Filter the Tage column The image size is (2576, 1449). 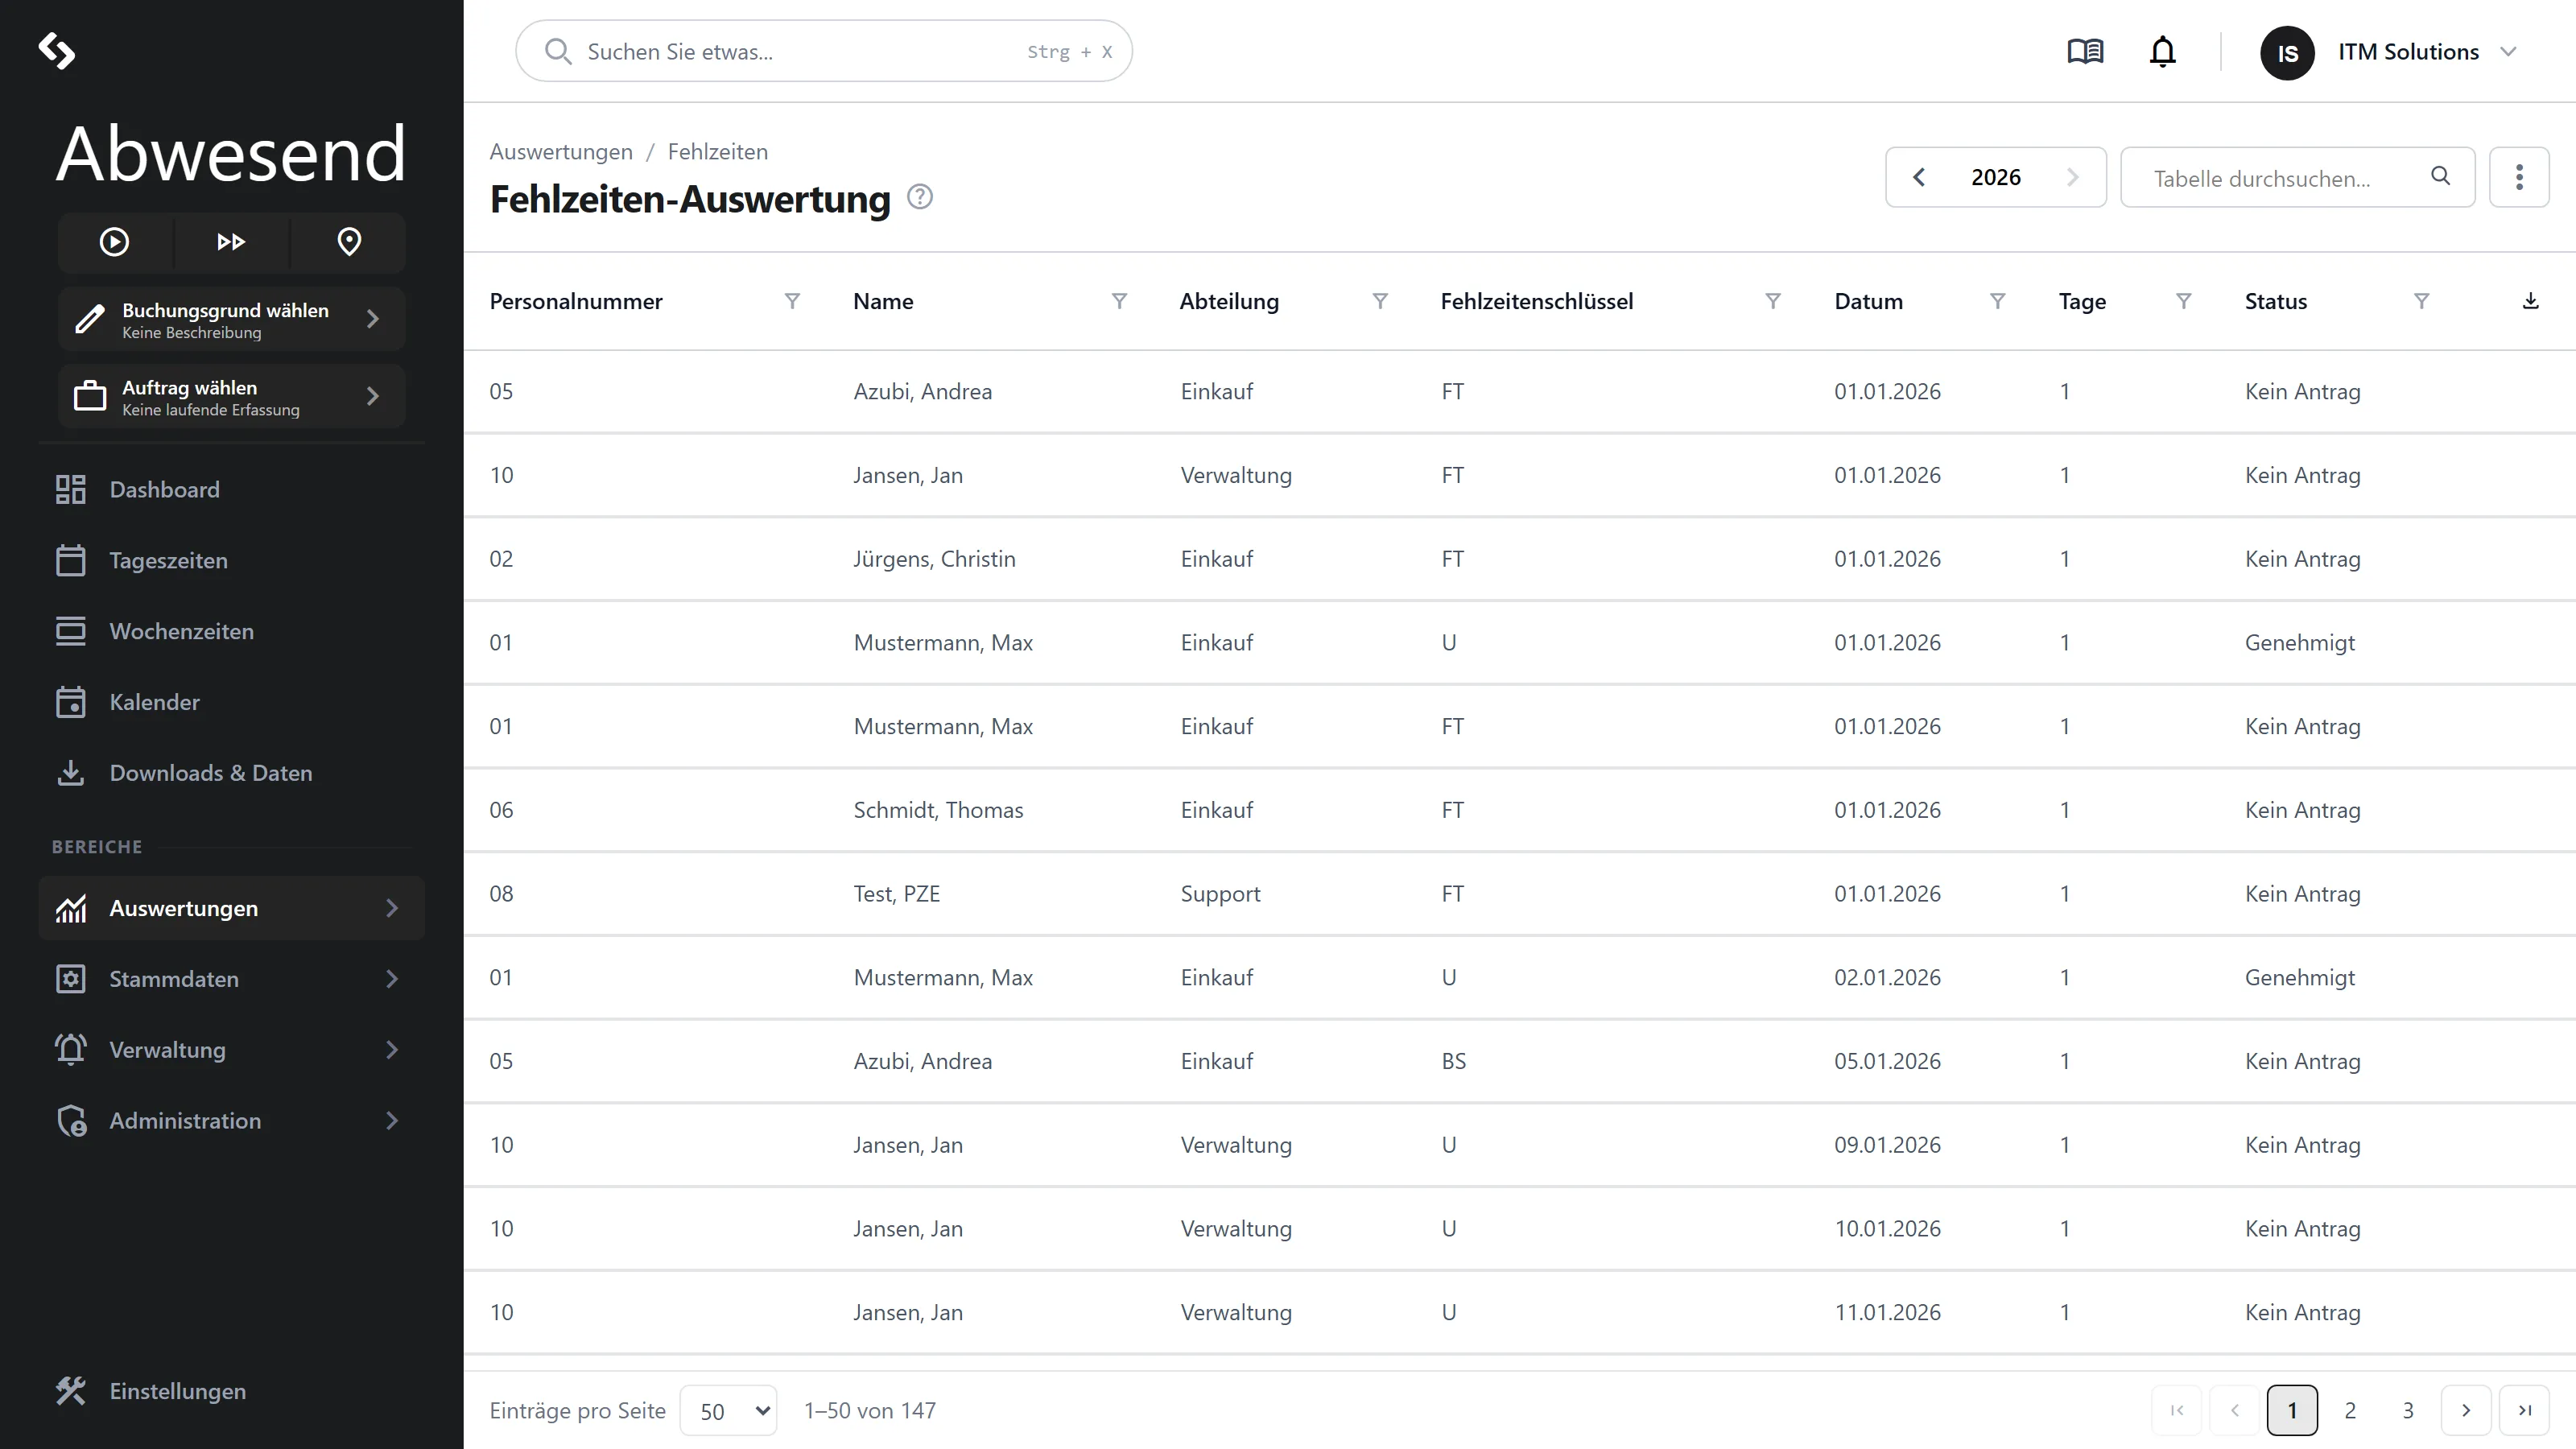click(2184, 301)
